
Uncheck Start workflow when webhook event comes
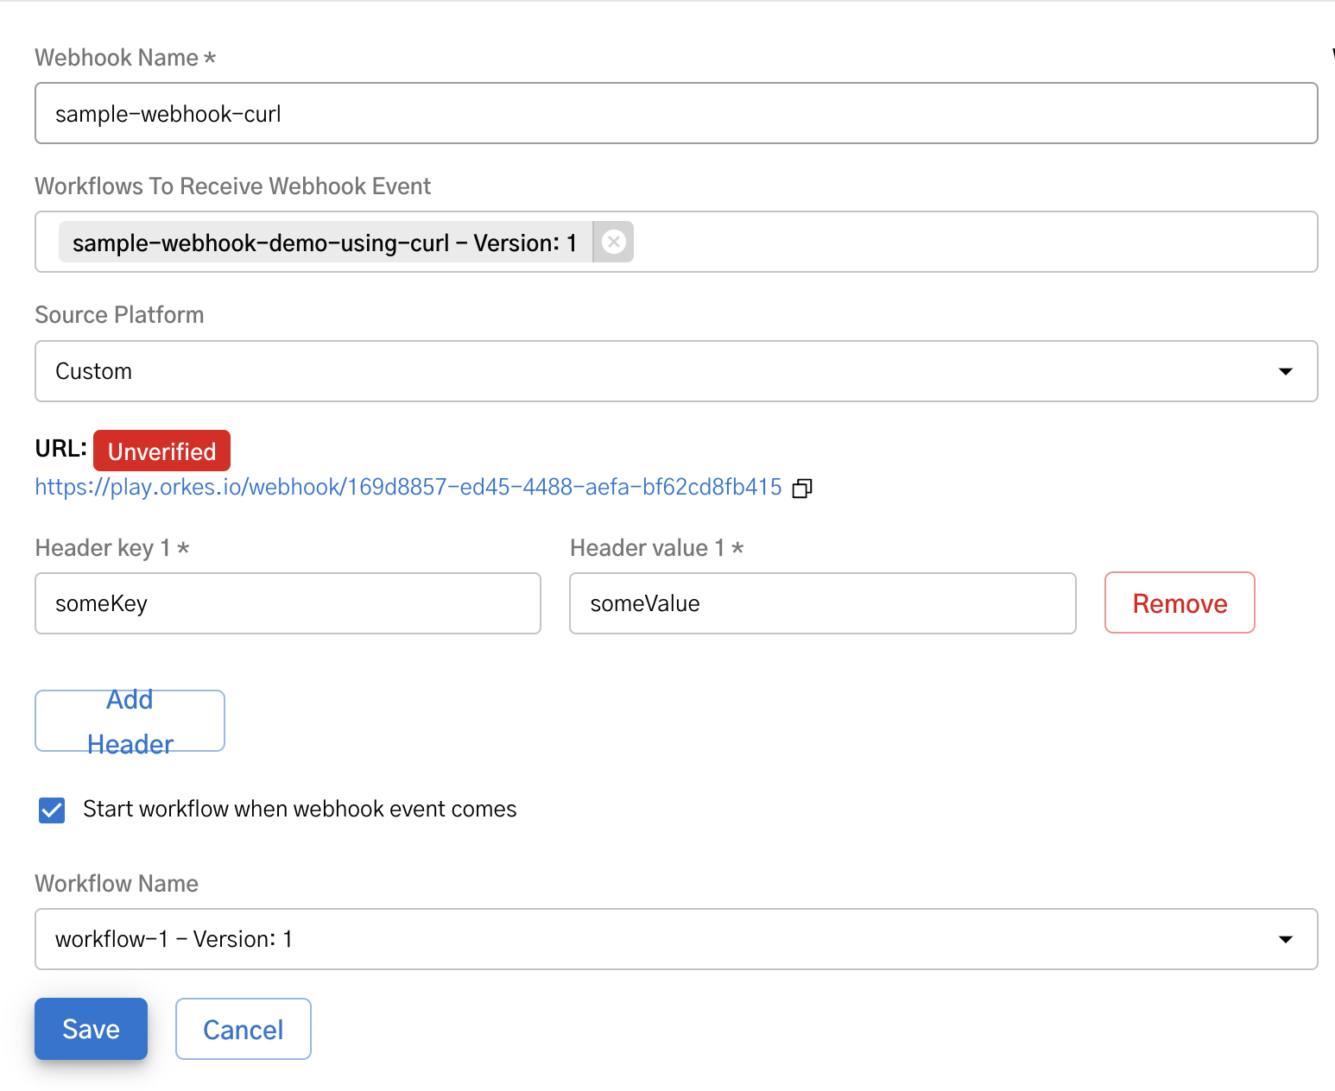pos(51,810)
